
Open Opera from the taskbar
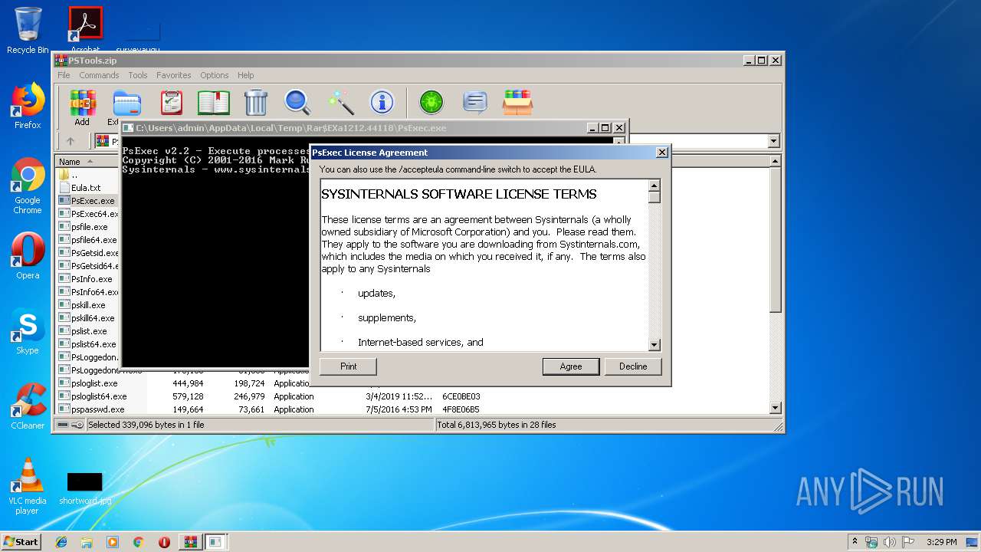pyautogui.click(x=164, y=542)
